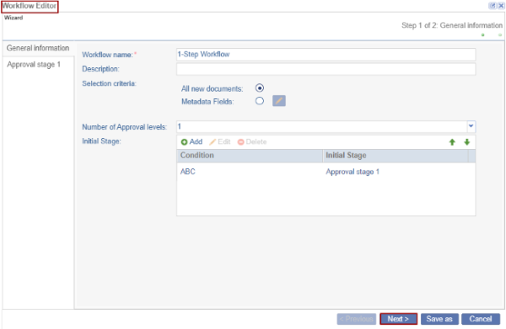Image resolution: width=506 pixels, height=329 pixels.
Task: Click the Previous button
Action: tap(357, 319)
